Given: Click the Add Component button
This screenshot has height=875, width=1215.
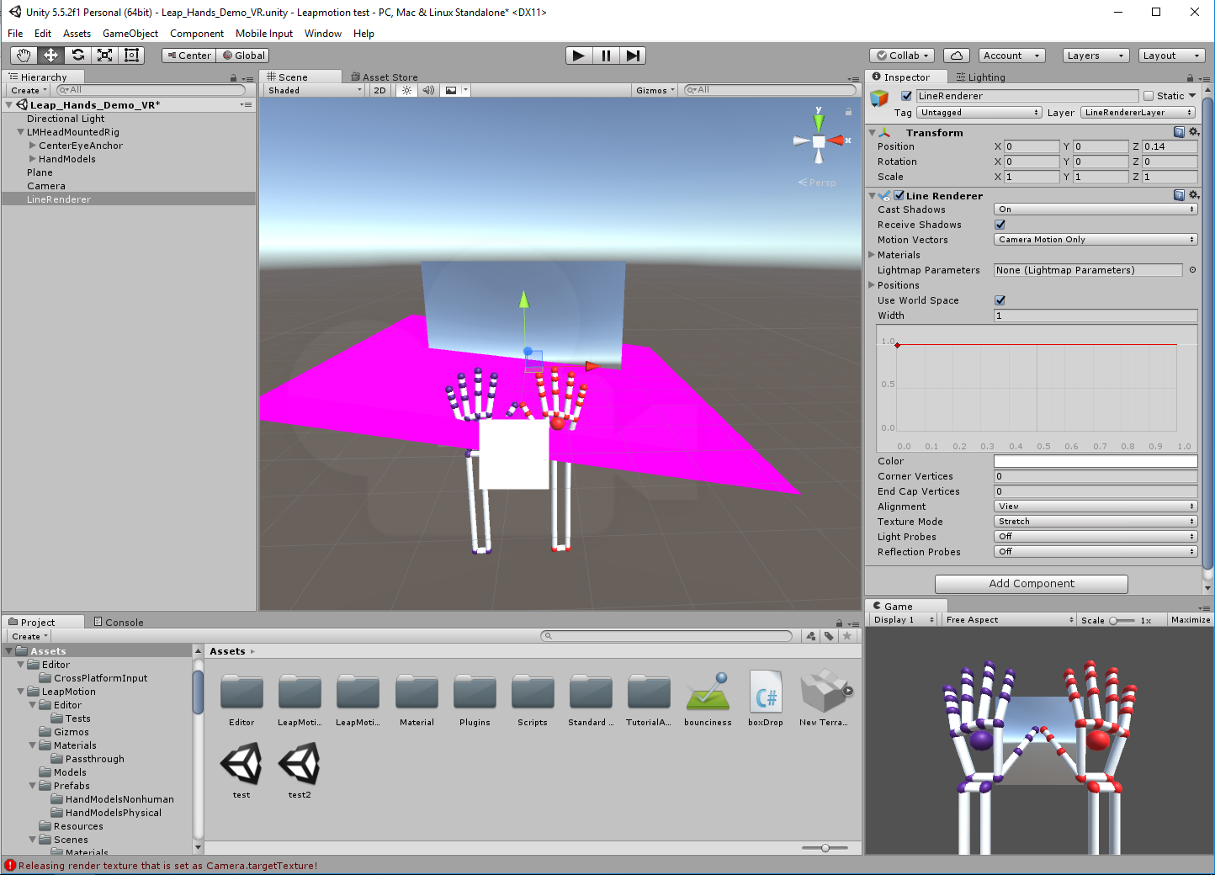Looking at the screenshot, I should pyautogui.click(x=1031, y=583).
